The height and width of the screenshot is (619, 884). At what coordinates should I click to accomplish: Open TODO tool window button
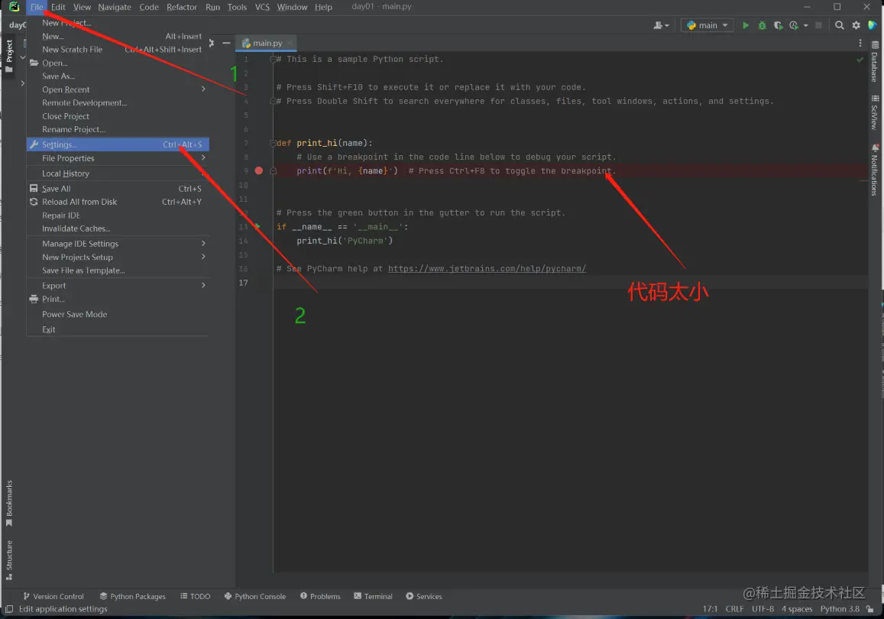tap(195, 596)
